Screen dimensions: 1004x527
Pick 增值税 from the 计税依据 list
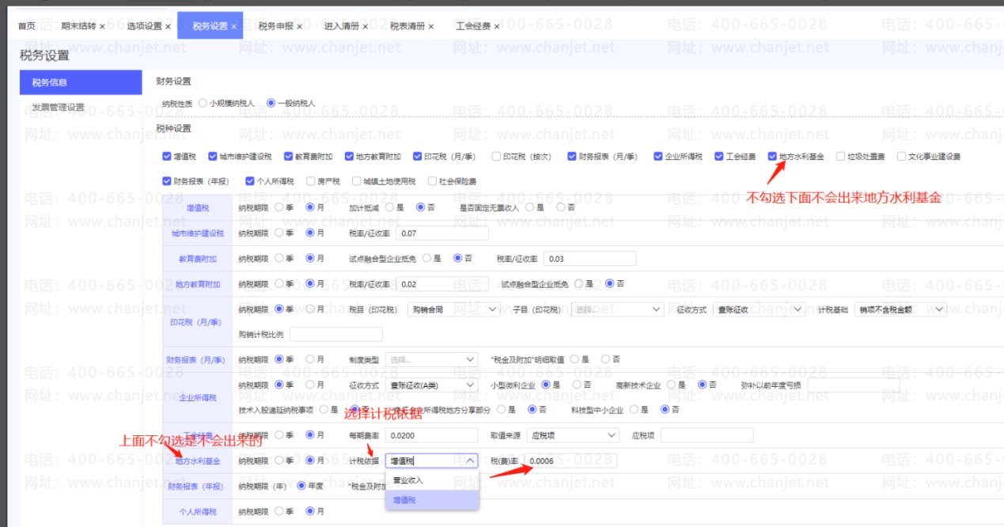[x=432, y=500]
